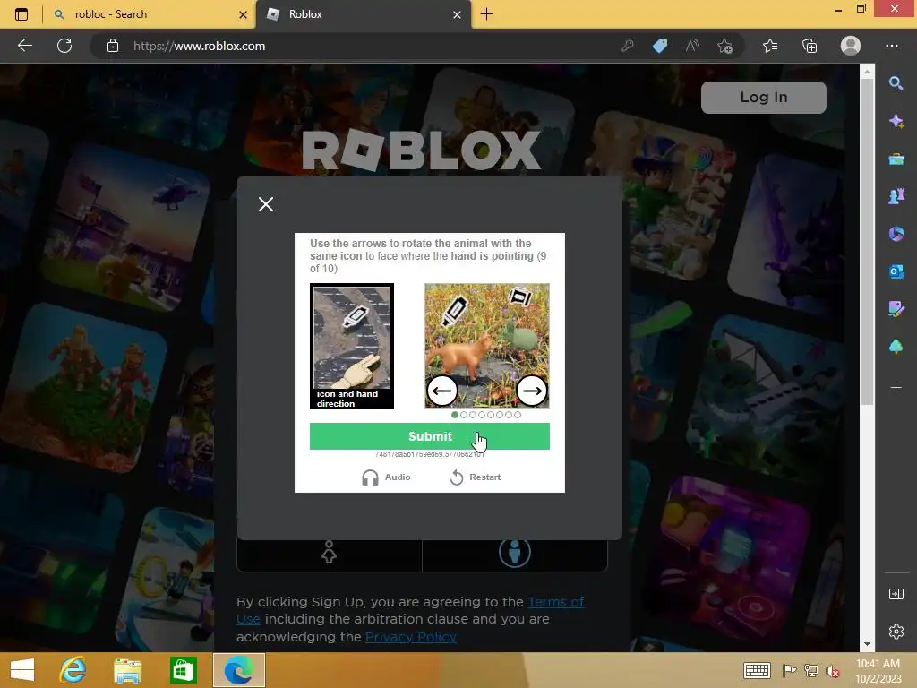917x688 pixels.
Task: Switch to the Audio challenge
Action: pos(386,477)
